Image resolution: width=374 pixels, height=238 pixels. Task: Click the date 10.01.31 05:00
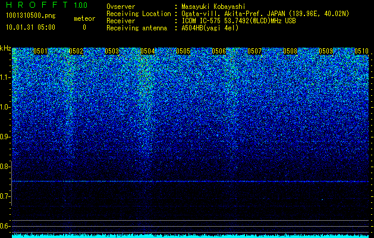click(30, 27)
